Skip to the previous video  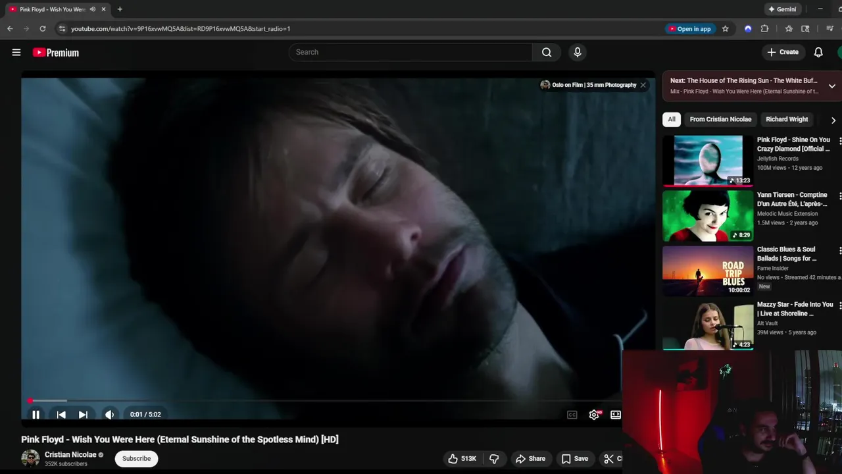click(61, 415)
